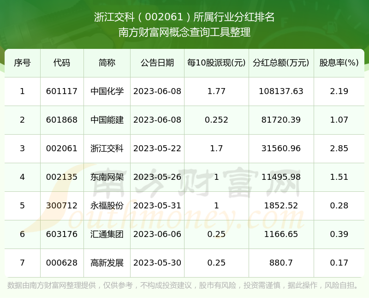The height and width of the screenshot is (308, 369).
Task: Click subtitle 南方财富网概念查询工具整理
Action: [184, 32]
